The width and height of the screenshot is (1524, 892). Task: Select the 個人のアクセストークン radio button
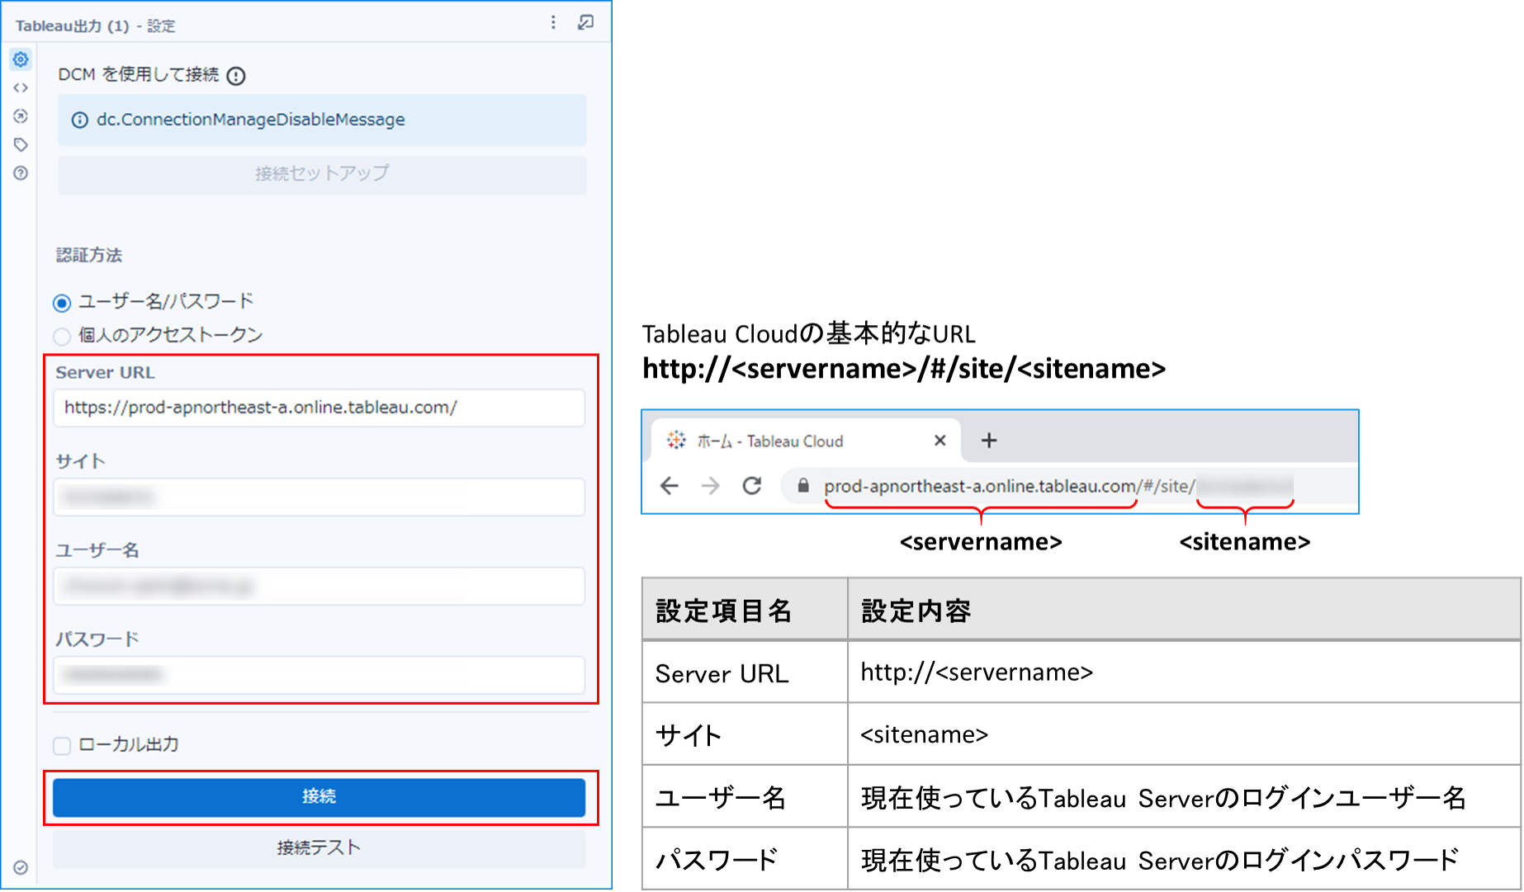tap(62, 336)
